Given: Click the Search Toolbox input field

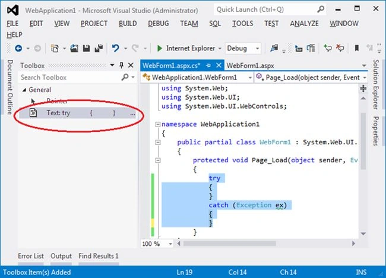Looking at the screenshot, I should click(70, 77).
